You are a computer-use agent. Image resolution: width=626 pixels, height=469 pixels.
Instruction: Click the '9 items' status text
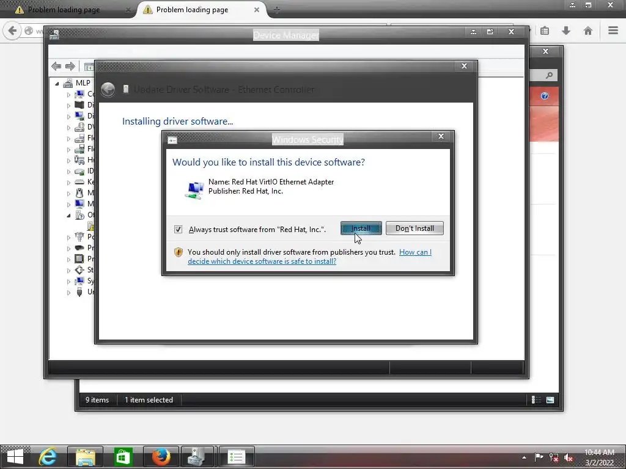pos(97,400)
